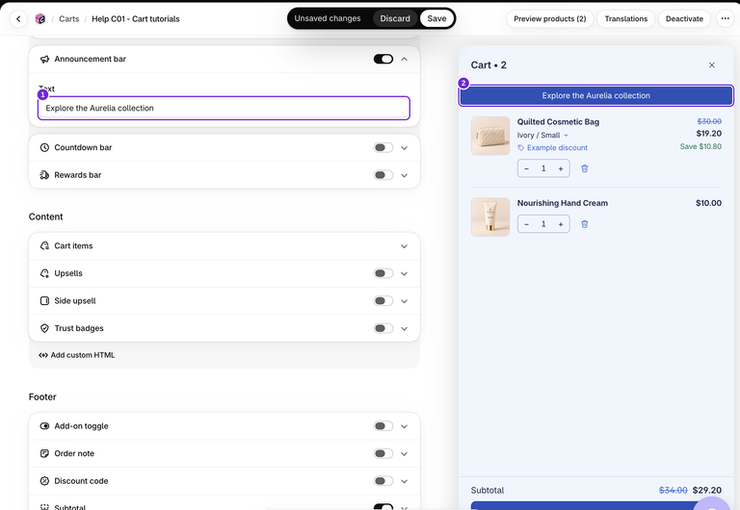Click the Countdown bar clock icon
740x510 pixels.
tap(44, 147)
